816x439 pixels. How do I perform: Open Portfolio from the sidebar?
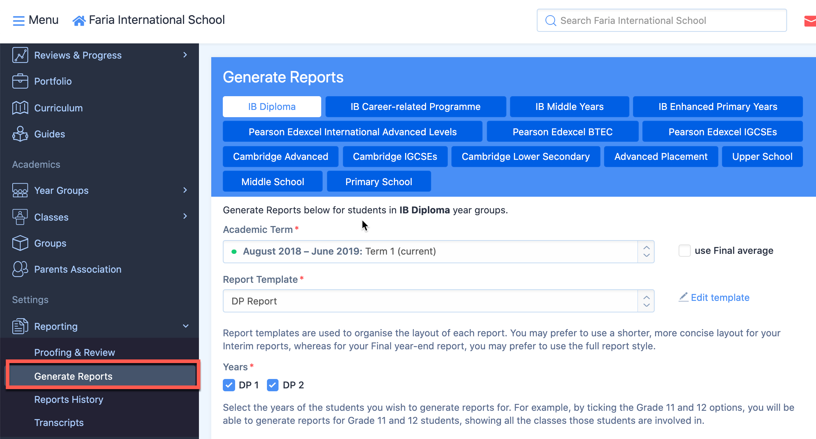pyautogui.click(x=53, y=81)
